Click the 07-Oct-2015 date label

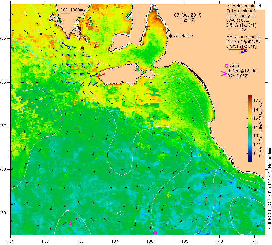point(188,15)
